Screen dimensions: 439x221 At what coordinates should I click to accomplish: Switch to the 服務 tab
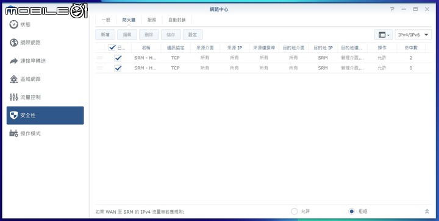tap(152, 20)
